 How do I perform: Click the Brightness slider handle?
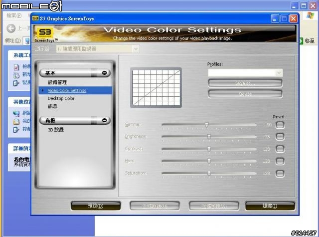[x=209, y=137]
